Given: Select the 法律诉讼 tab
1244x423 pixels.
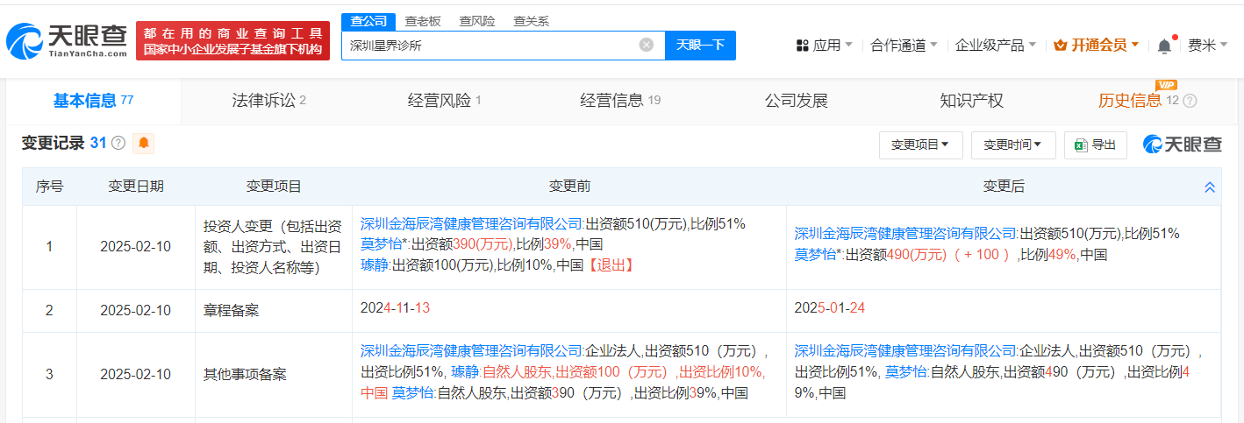Looking at the screenshot, I should click(x=268, y=101).
